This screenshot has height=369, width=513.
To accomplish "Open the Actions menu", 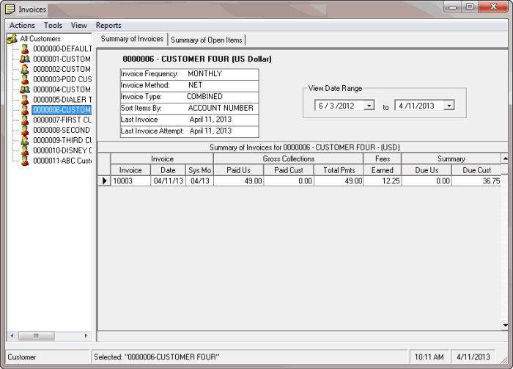I will [x=22, y=26].
